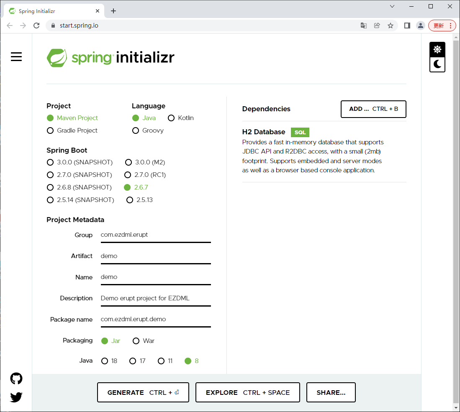Viewport: 460px width, 412px height.
Task: Click the Spring Initializr logo
Action: click(111, 58)
